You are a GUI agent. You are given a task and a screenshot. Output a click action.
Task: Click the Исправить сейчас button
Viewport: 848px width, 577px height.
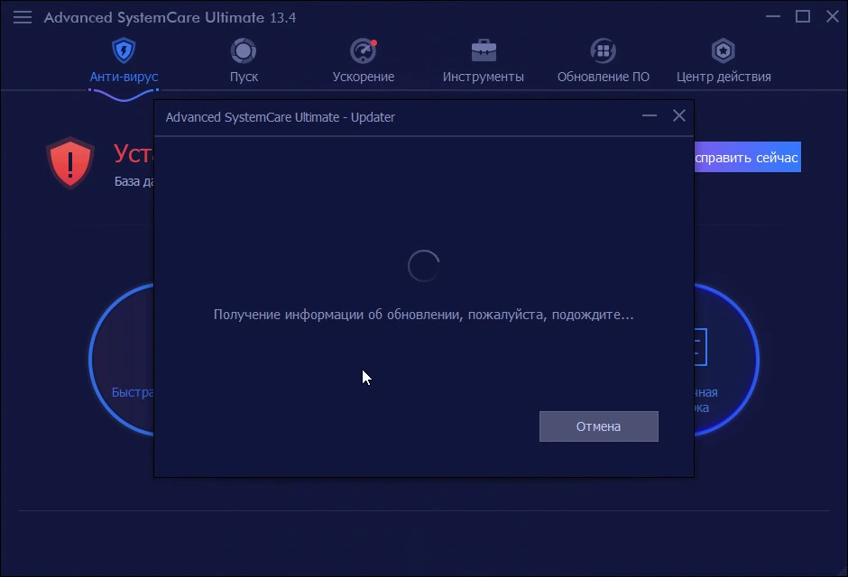pyautogui.click(x=747, y=157)
